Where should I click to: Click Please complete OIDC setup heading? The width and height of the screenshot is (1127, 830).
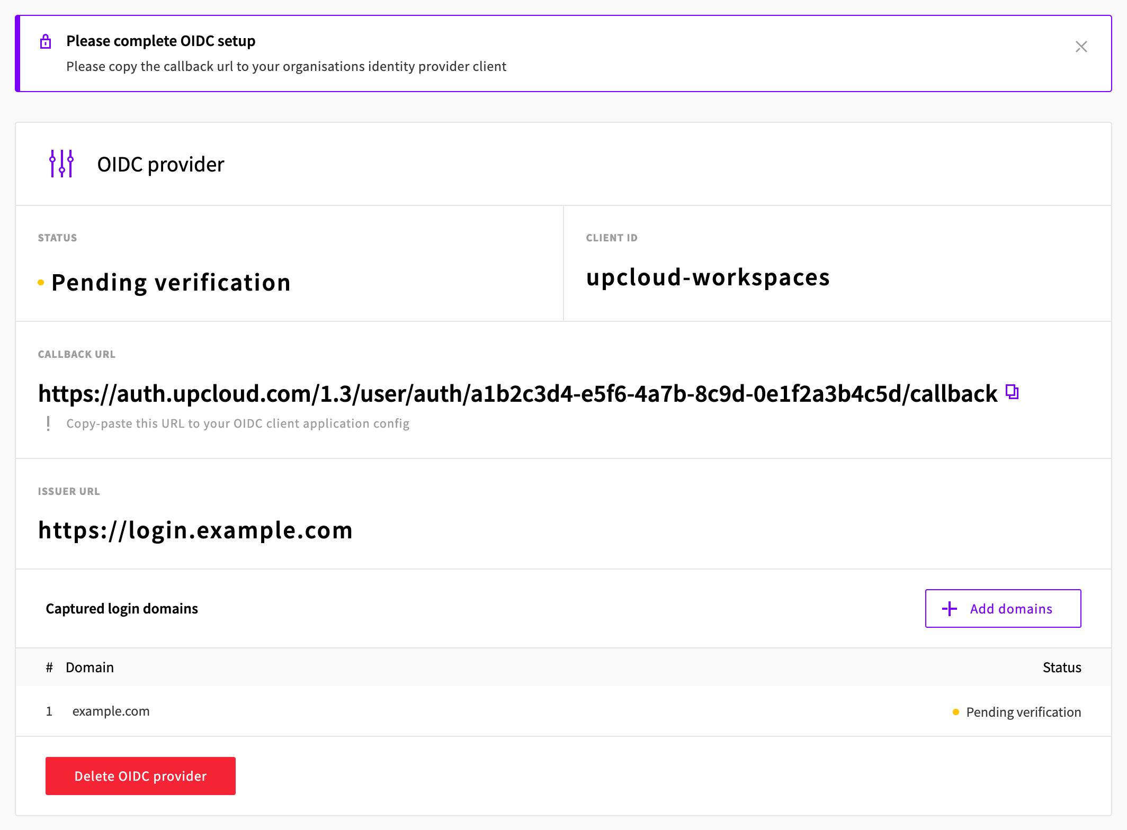(160, 41)
